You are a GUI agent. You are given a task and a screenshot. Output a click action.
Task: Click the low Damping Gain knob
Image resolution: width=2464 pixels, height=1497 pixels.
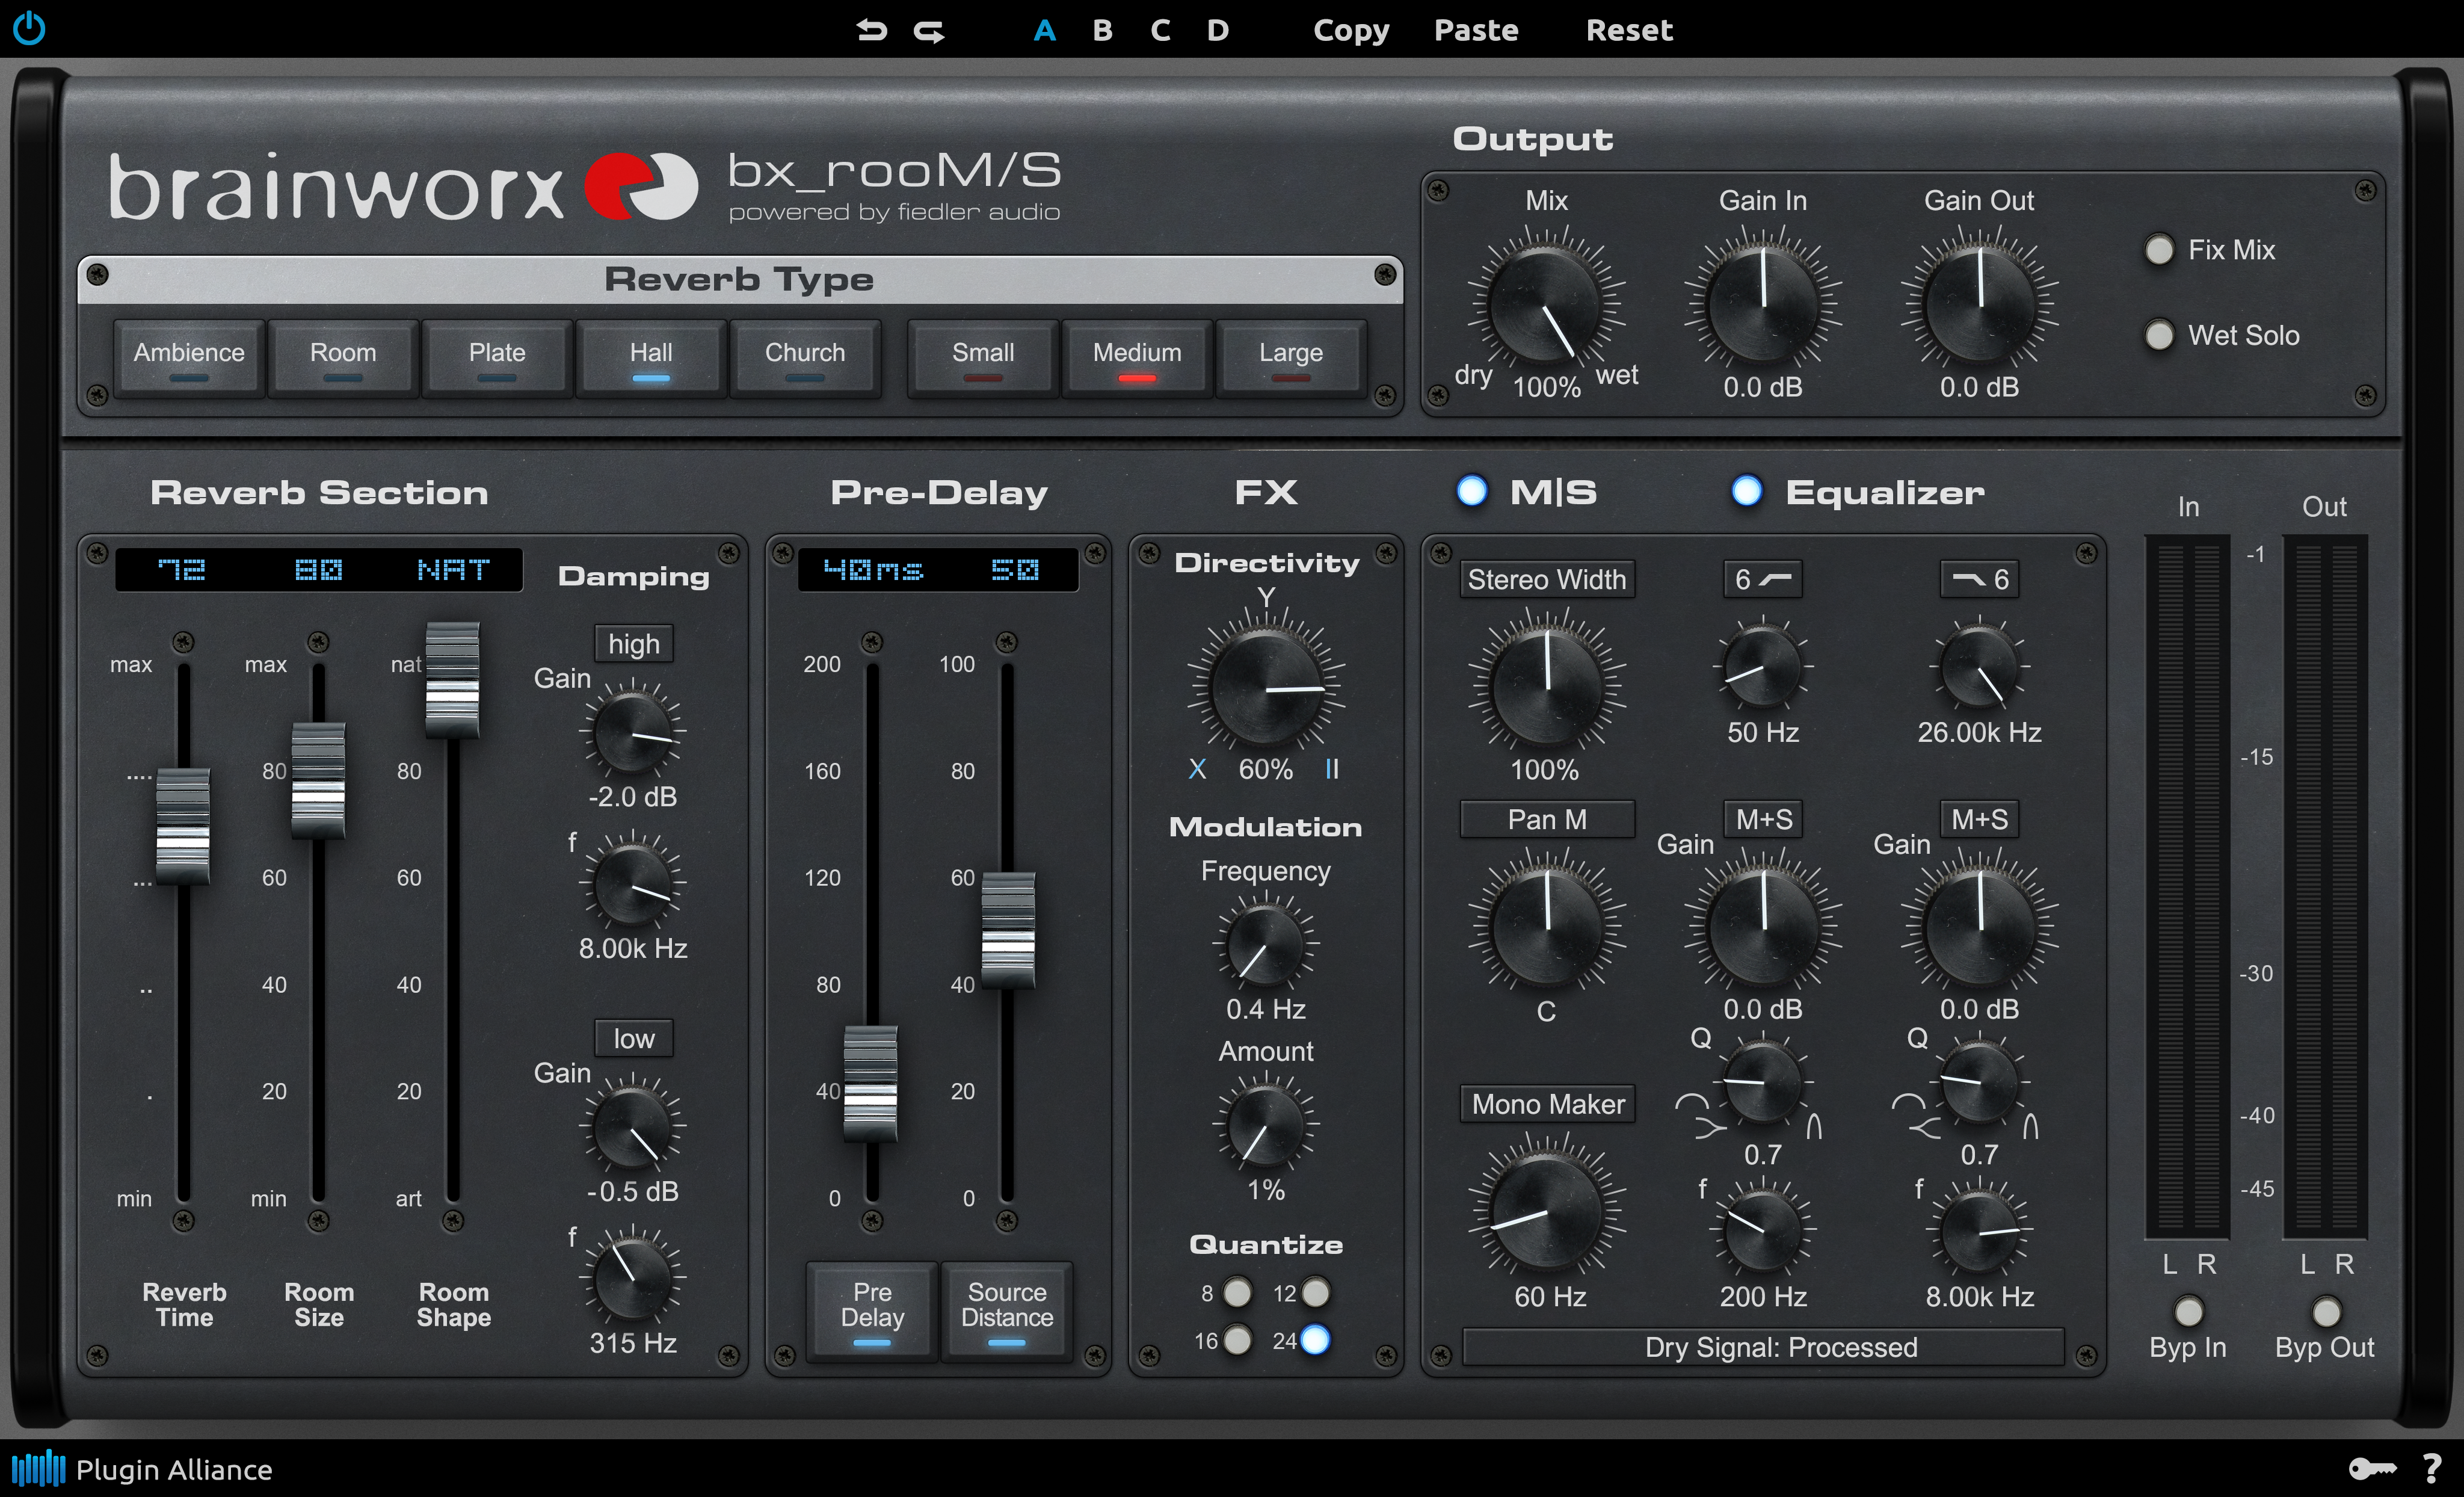point(632,1128)
